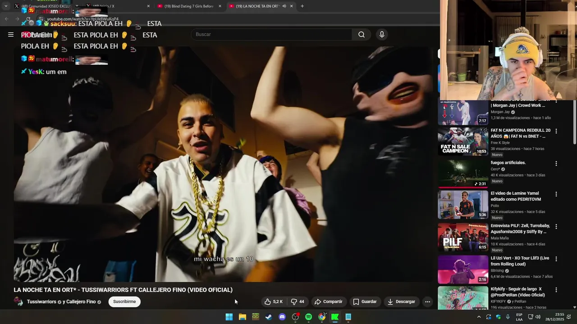Click the video title LA NOCHE TA EN ORT
The width and height of the screenshot is (577, 324).
(x=123, y=290)
